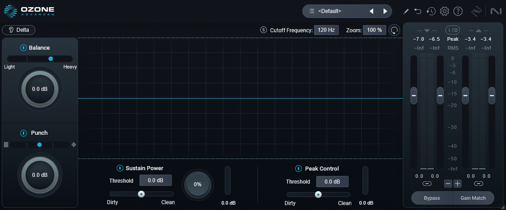Click the Sustain Power 0% knob
The height and width of the screenshot is (210, 506).
197,184
